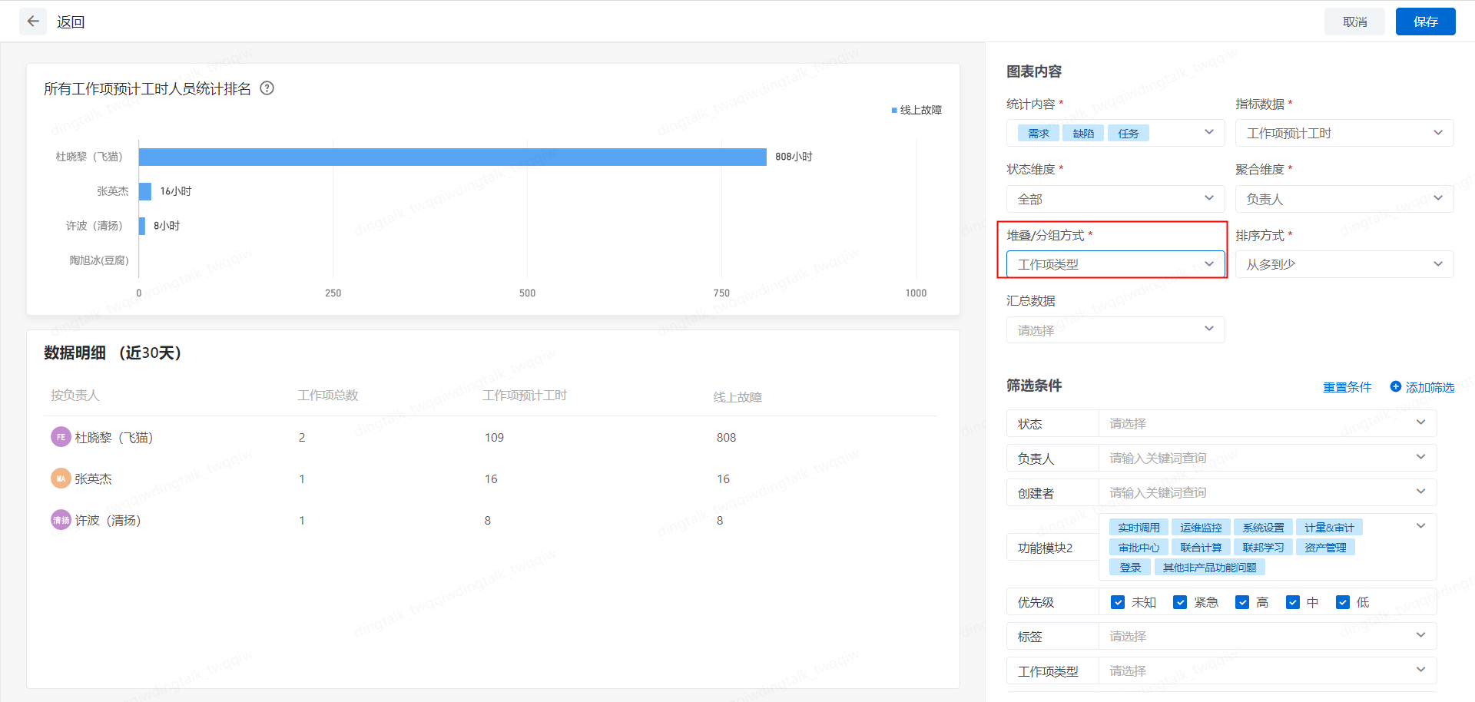Click the 实时调用 module tag
Image resolution: width=1475 pixels, height=702 pixels.
(1139, 528)
